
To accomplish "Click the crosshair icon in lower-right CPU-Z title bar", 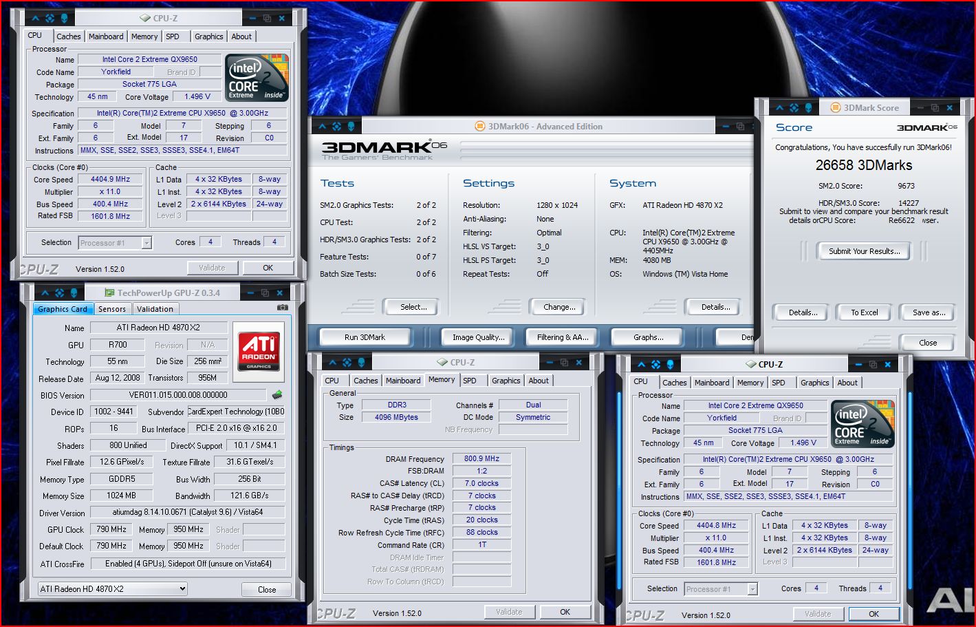I will 655,364.
